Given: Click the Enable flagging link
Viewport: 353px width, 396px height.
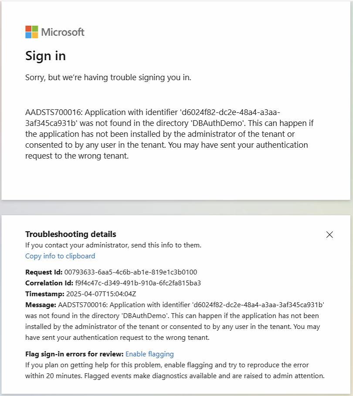Looking at the screenshot, I should tap(149, 354).
